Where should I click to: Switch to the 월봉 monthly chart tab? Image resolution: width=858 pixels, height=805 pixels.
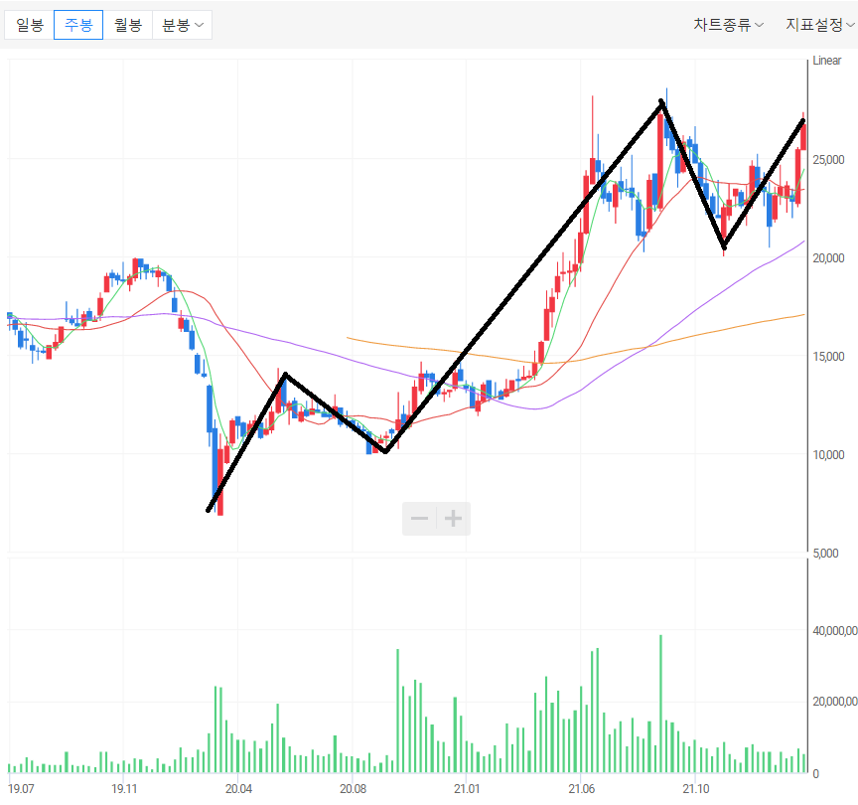(x=127, y=25)
